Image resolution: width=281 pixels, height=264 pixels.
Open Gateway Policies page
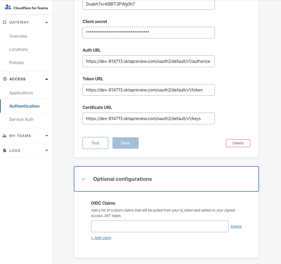[x=16, y=63]
